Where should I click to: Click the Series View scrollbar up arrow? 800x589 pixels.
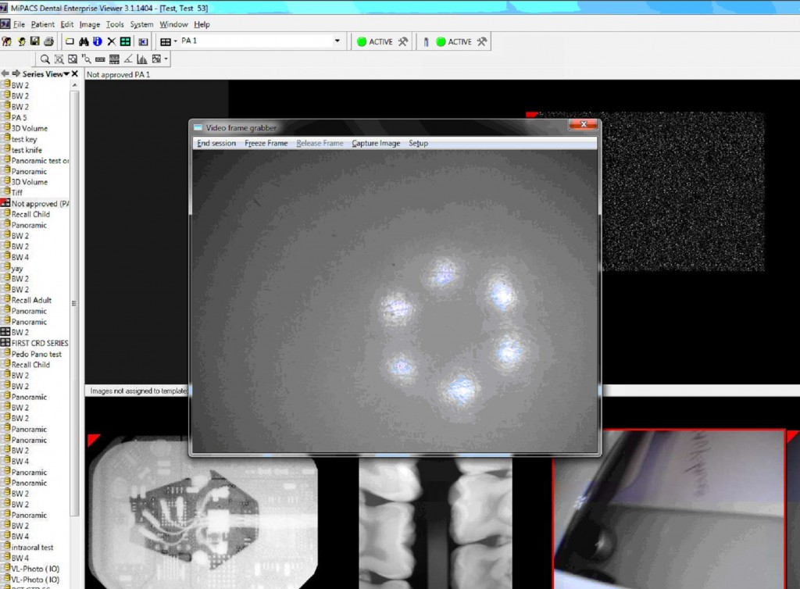tap(74, 85)
